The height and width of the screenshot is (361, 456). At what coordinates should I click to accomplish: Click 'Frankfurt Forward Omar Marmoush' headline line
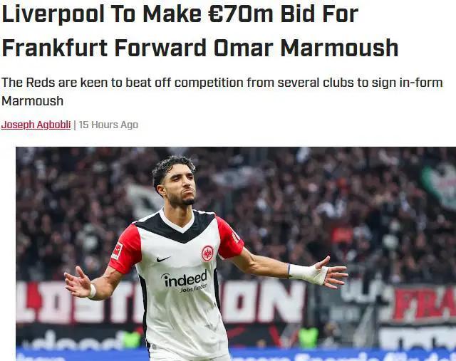point(200,48)
